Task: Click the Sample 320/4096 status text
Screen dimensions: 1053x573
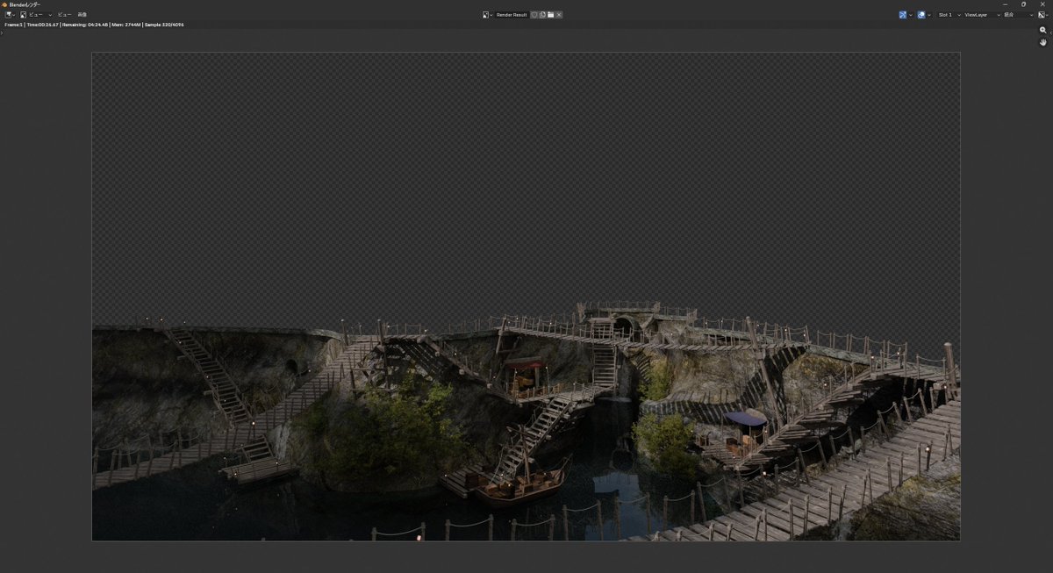Action: click(164, 25)
